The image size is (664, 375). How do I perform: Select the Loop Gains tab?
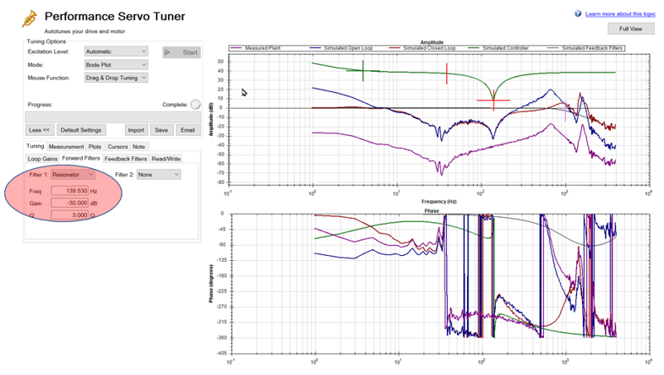pyautogui.click(x=42, y=159)
